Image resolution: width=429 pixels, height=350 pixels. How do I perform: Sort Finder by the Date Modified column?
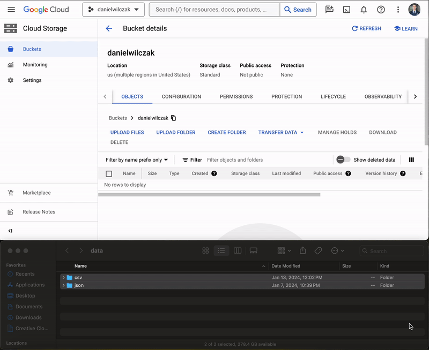click(286, 266)
